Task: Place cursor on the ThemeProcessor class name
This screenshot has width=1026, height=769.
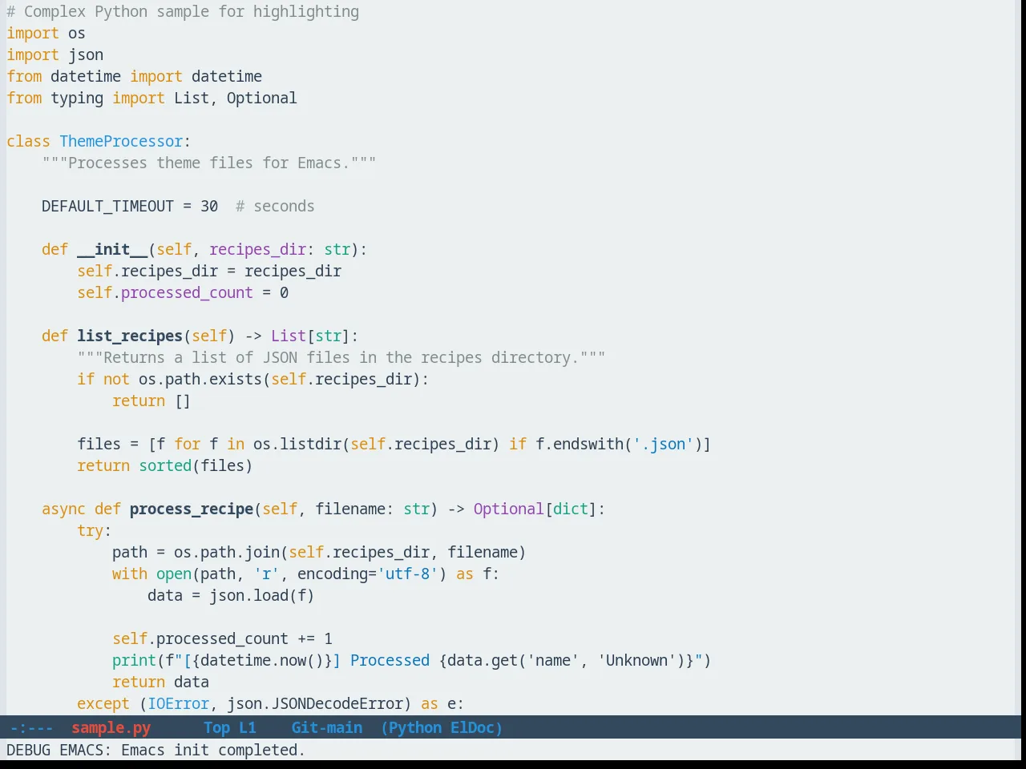Action: [x=121, y=141]
